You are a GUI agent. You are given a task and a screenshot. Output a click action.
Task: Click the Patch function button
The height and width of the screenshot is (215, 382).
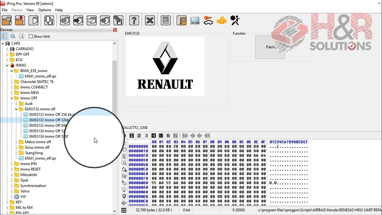pyautogui.click(x=270, y=47)
